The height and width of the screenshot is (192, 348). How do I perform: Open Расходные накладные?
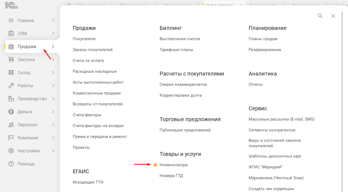[95, 71]
